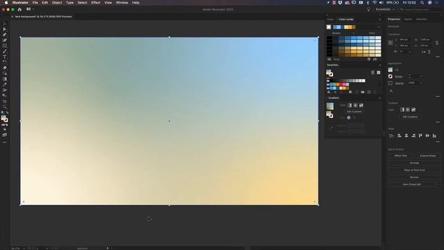Select the Type tool
The image size is (444, 250).
(5, 57)
